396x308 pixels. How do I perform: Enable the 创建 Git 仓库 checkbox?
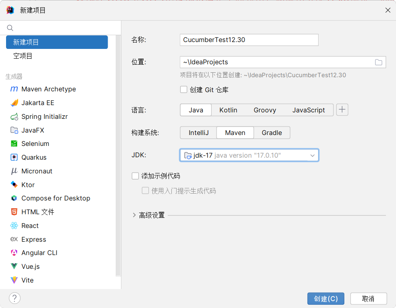pyautogui.click(x=183, y=90)
